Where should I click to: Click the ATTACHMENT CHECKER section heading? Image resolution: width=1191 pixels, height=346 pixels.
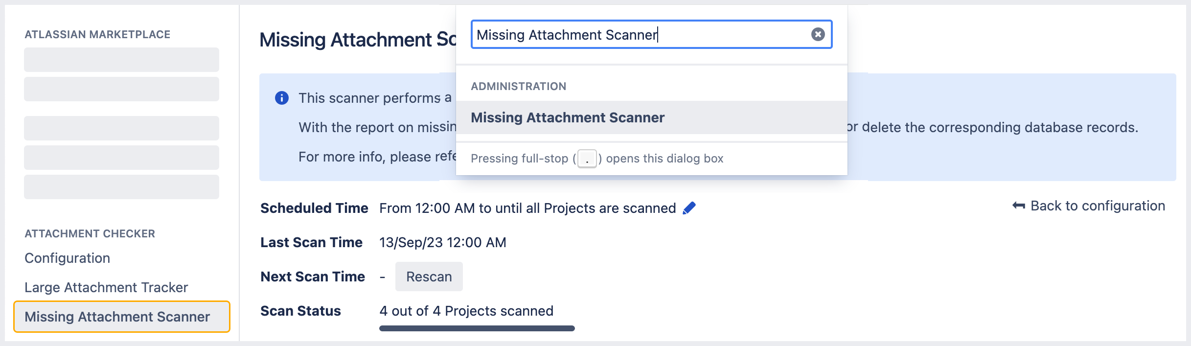click(x=90, y=233)
